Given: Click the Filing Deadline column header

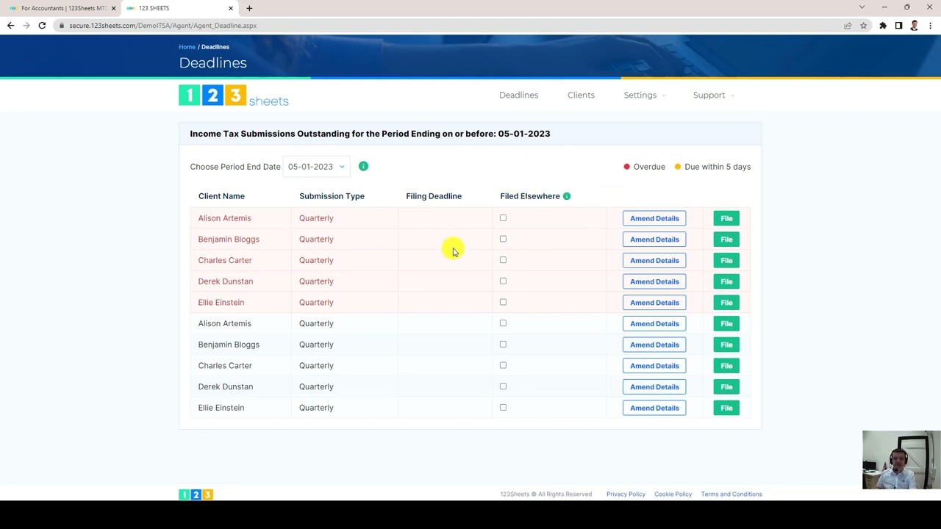Looking at the screenshot, I should [434, 196].
